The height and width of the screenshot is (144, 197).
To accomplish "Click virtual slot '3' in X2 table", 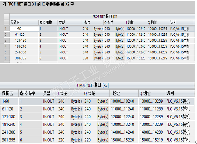I will click(x=21, y=117).
